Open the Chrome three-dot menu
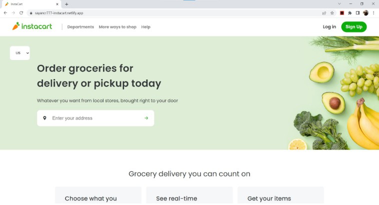Screen dimensions: 379x205 (373, 12)
